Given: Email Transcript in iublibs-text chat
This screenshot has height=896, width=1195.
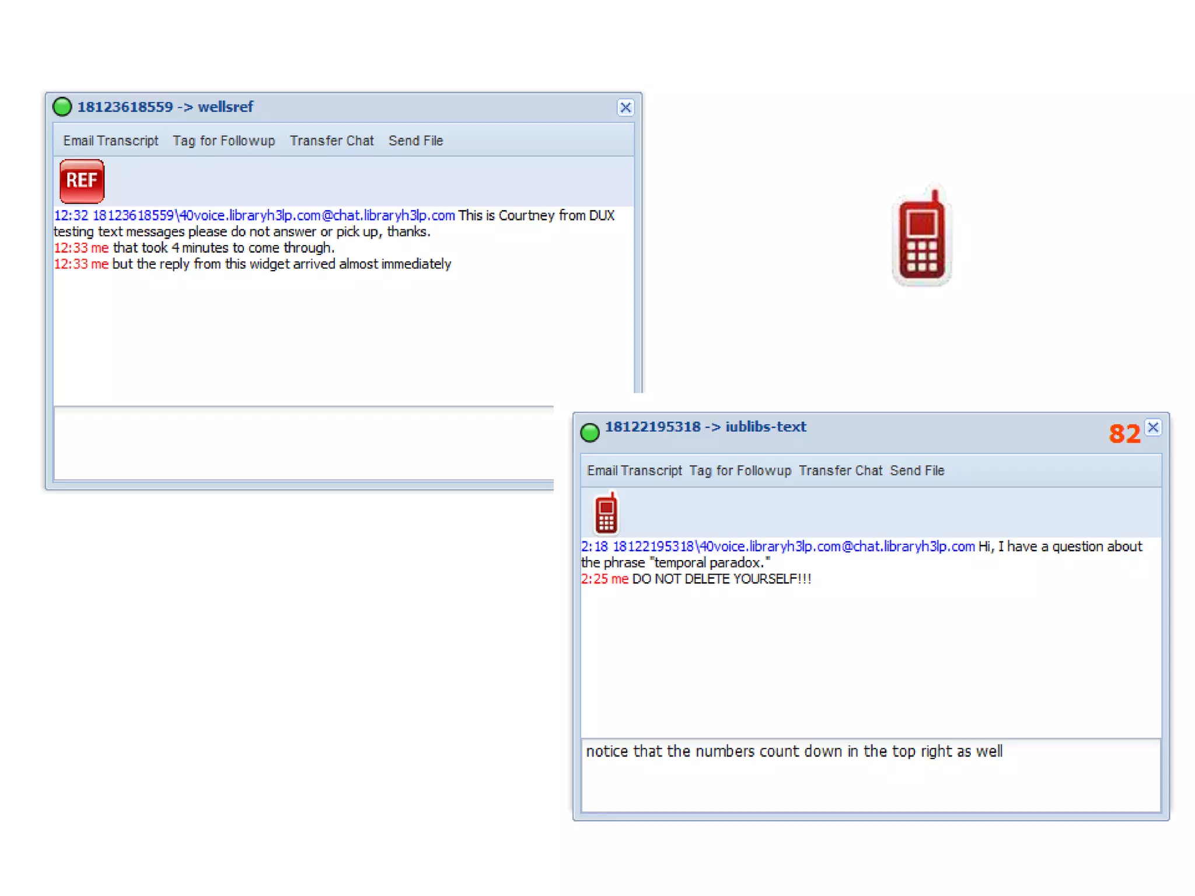Looking at the screenshot, I should 634,470.
